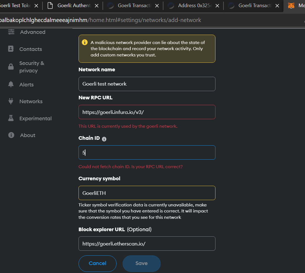The height and width of the screenshot is (273, 305).
Task: Open About settings section
Action: (x=28, y=135)
